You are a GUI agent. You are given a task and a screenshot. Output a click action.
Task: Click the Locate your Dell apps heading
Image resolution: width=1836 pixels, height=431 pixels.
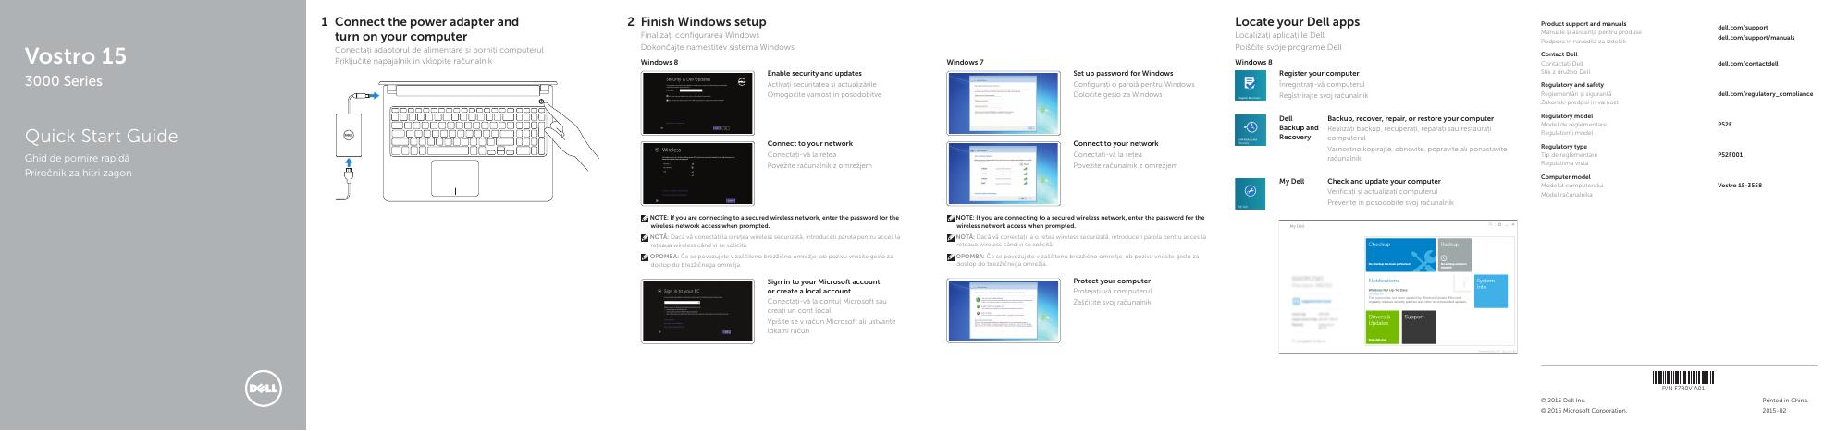pyautogui.click(x=1298, y=21)
